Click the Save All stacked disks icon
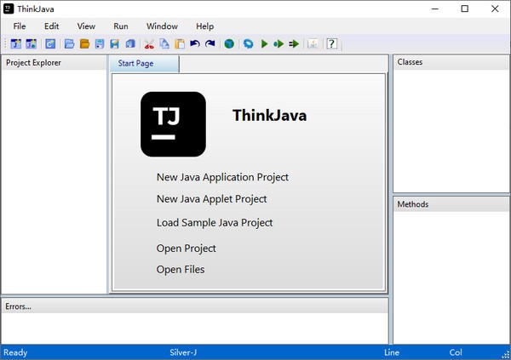Screen dimensions: 511x360 pos(129,44)
